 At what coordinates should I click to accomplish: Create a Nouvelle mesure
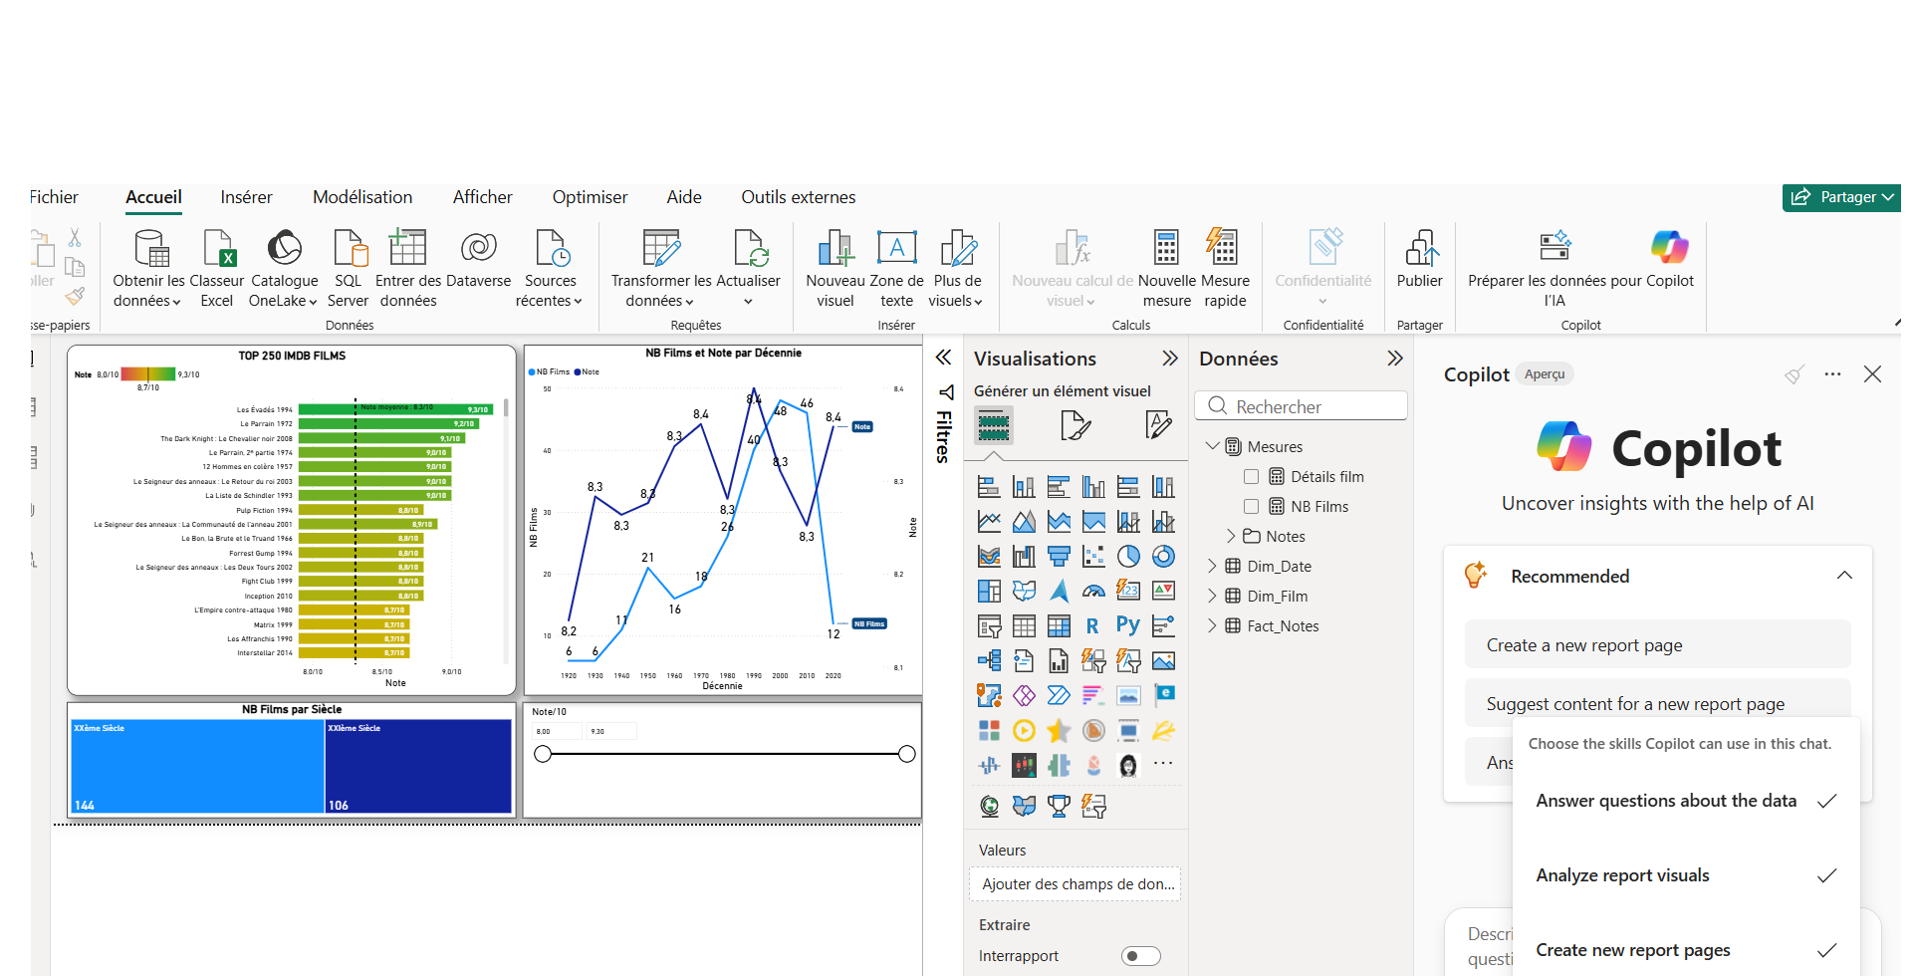tap(1166, 268)
